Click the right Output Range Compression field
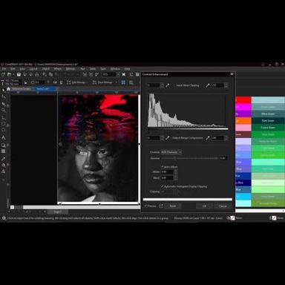Screen dimensions: 285x285 [x=217, y=138]
